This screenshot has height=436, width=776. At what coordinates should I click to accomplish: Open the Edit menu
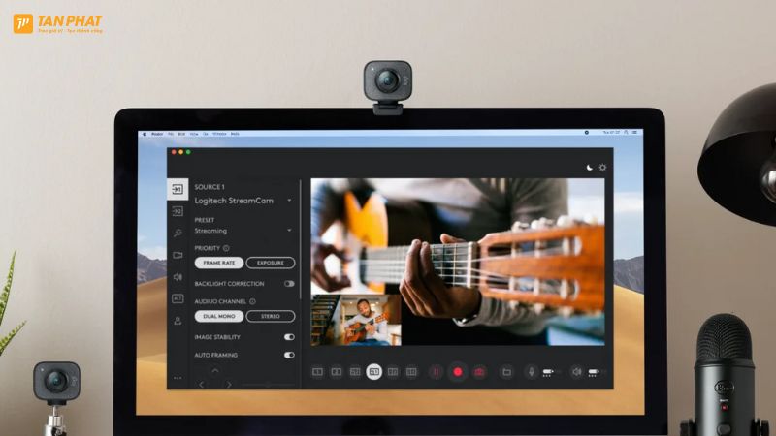click(181, 134)
